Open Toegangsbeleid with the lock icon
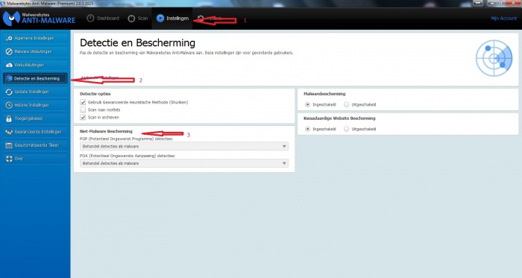Viewport: 522px width, 278px height. [35, 119]
